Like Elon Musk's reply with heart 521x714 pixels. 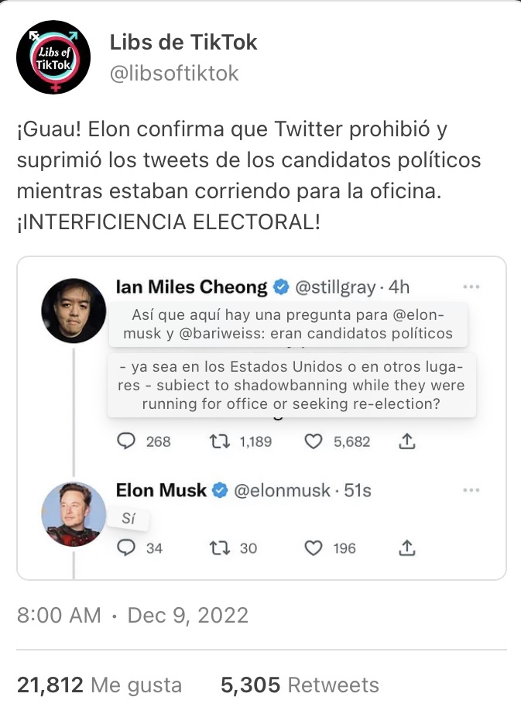coord(313,548)
